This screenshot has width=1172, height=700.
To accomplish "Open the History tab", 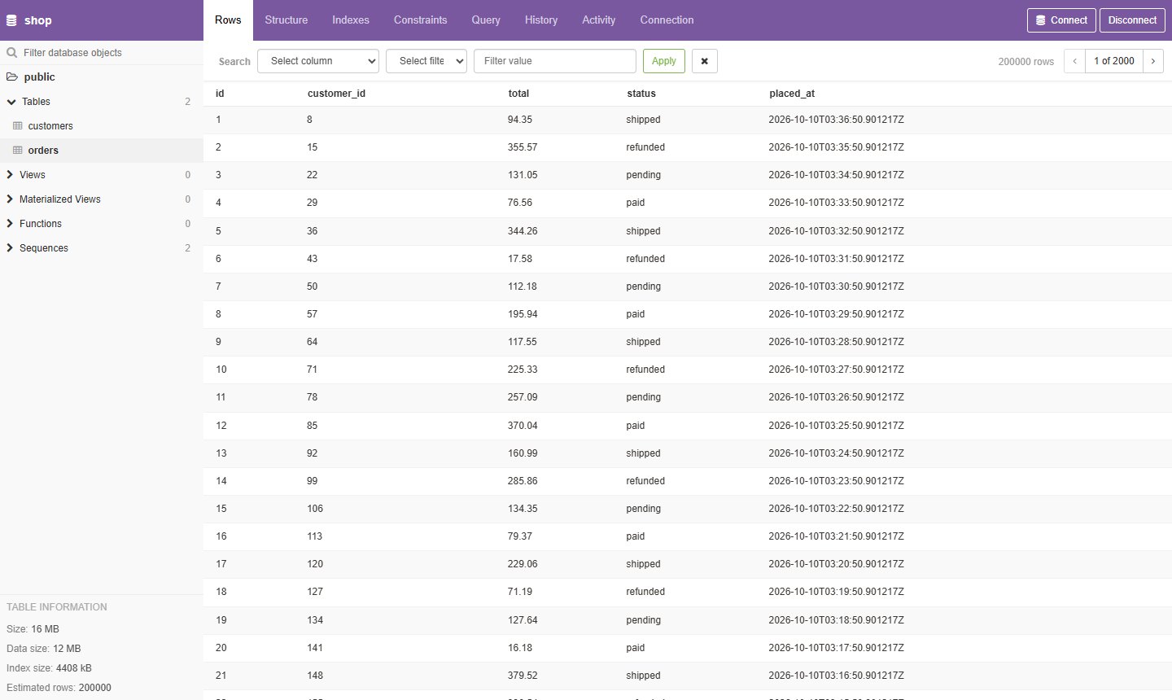I will click(x=541, y=20).
